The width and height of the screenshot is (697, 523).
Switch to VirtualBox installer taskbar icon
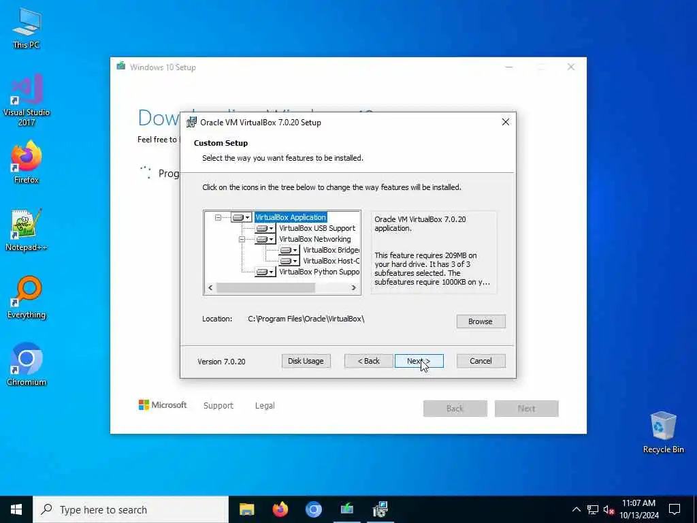click(x=380, y=509)
